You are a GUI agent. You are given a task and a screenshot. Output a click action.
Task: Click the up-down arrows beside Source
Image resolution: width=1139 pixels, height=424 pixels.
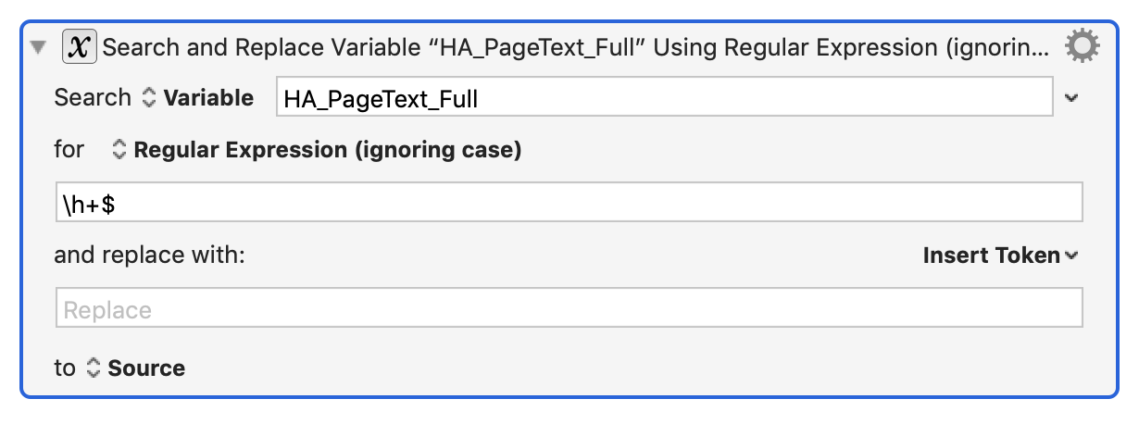[x=93, y=368]
